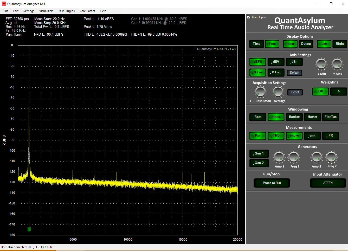
Task: Enable A weighting
Action: tap(339, 91)
